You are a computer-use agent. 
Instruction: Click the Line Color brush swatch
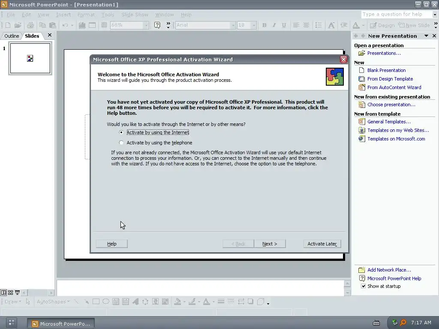pos(192,302)
